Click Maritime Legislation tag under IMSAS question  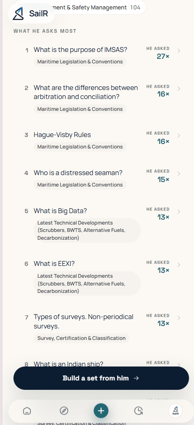click(80, 61)
